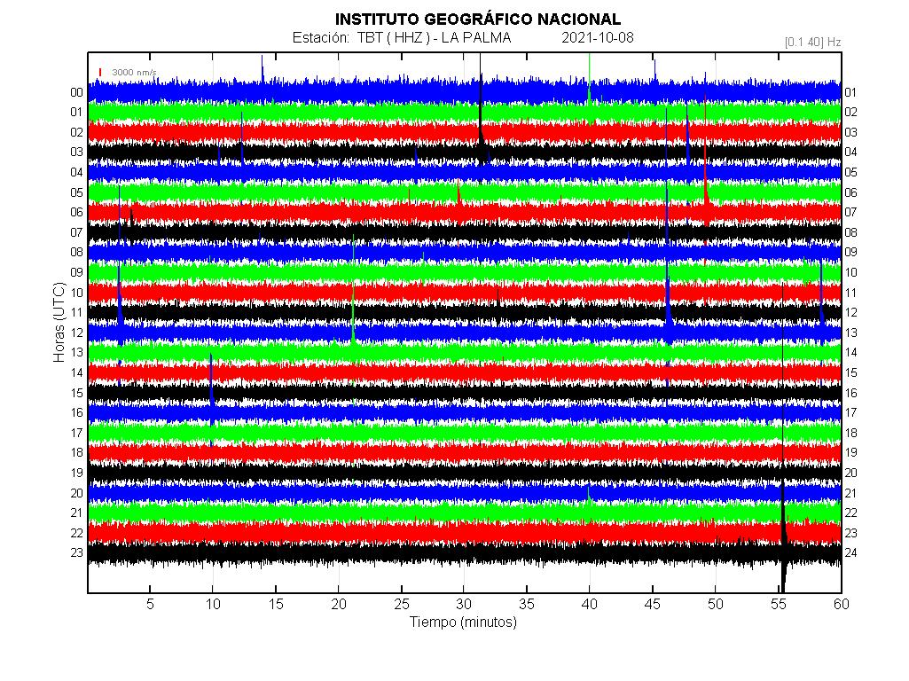909x681 pixels.
Task: Click the 60 minute tick label
Action: pyautogui.click(x=841, y=604)
